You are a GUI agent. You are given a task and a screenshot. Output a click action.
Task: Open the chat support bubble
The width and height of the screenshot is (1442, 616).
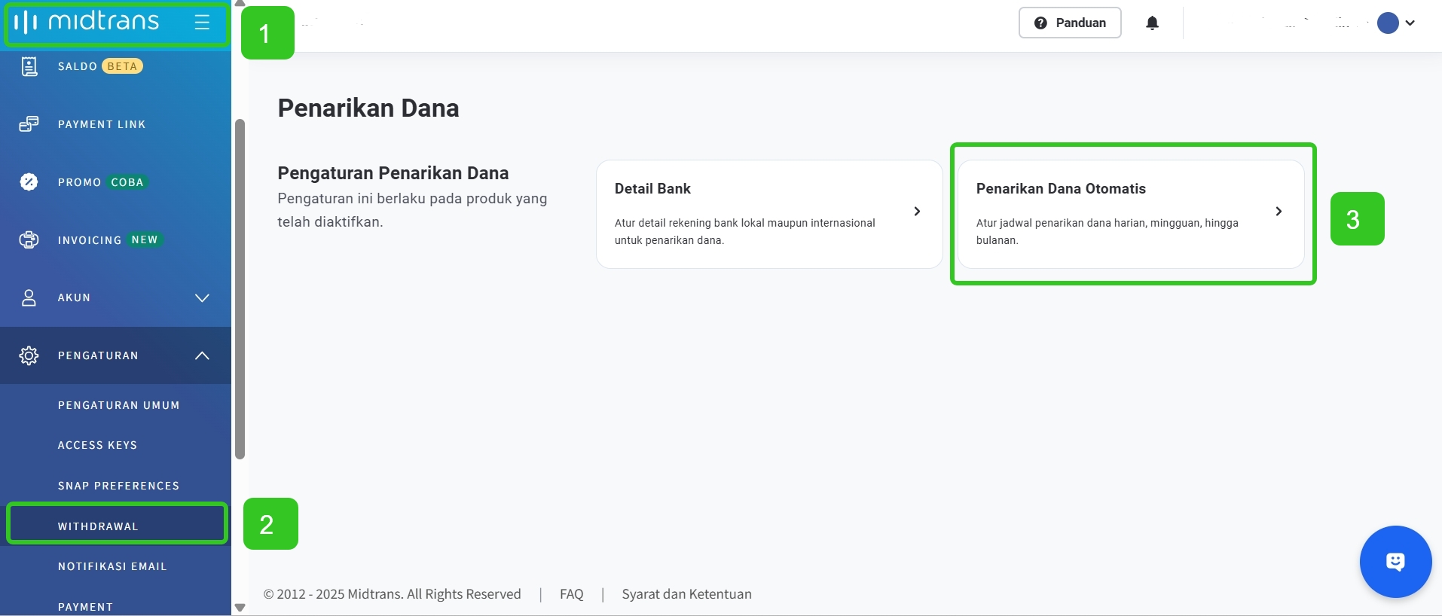(1395, 562)
